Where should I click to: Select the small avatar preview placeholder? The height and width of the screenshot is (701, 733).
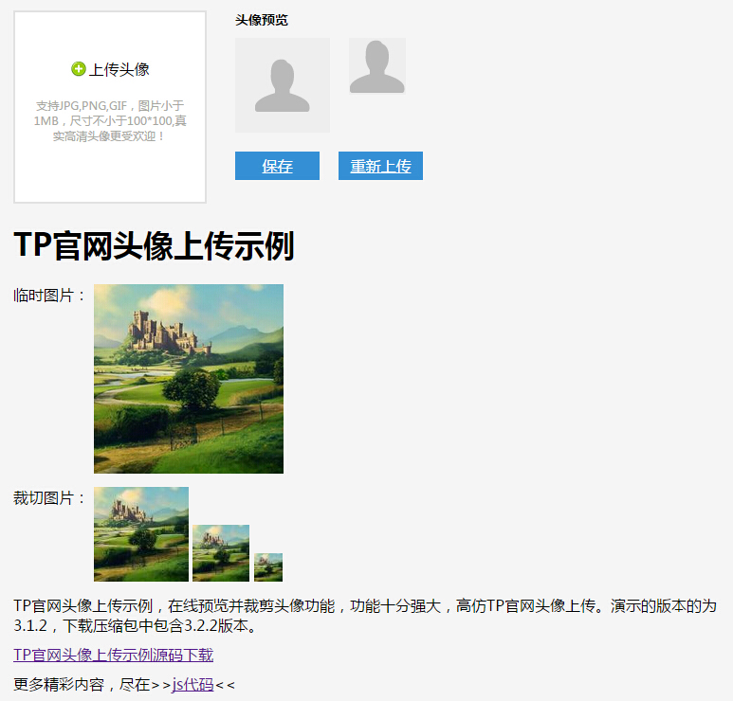(377, 66)
